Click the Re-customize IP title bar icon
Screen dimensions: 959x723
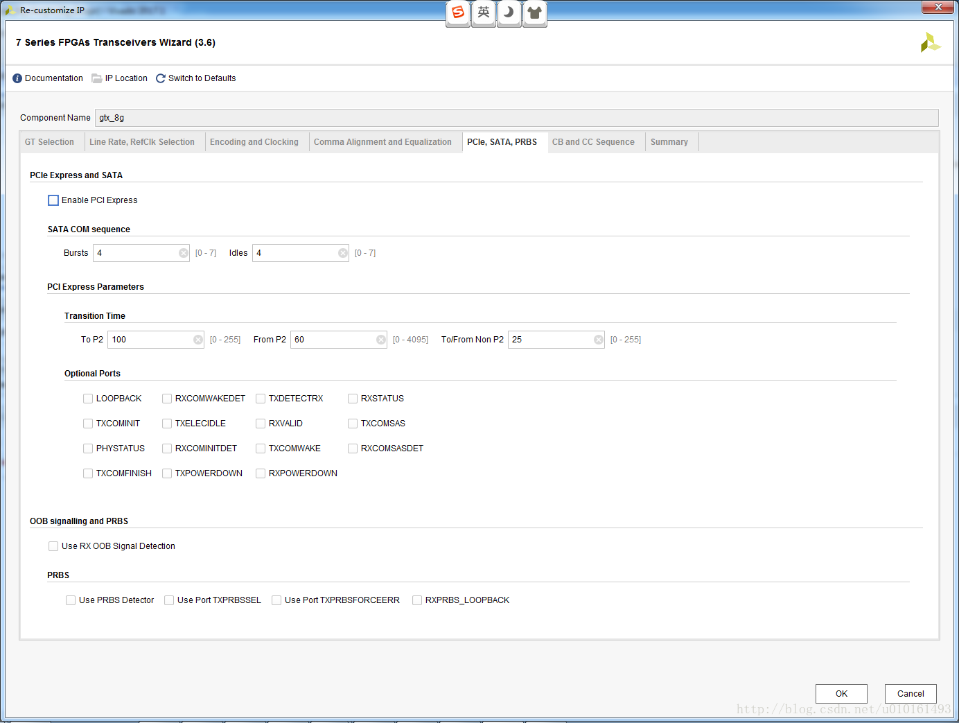click(10, 10)
